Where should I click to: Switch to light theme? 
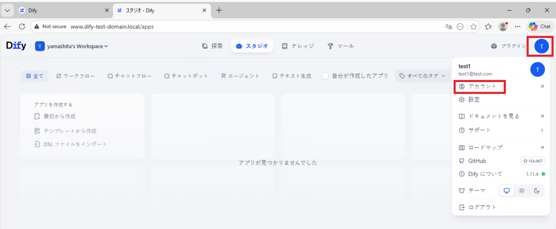(x=522, y=191)
